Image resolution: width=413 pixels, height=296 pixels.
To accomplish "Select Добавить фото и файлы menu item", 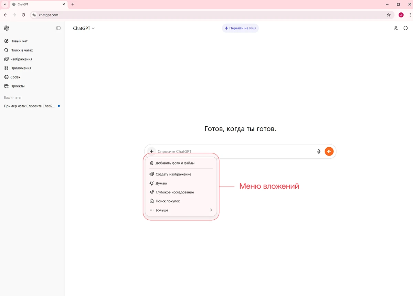I will point(175,163).
